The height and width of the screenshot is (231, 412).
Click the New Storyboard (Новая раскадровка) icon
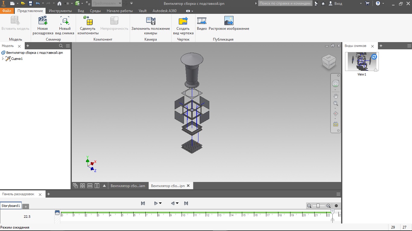43,21
